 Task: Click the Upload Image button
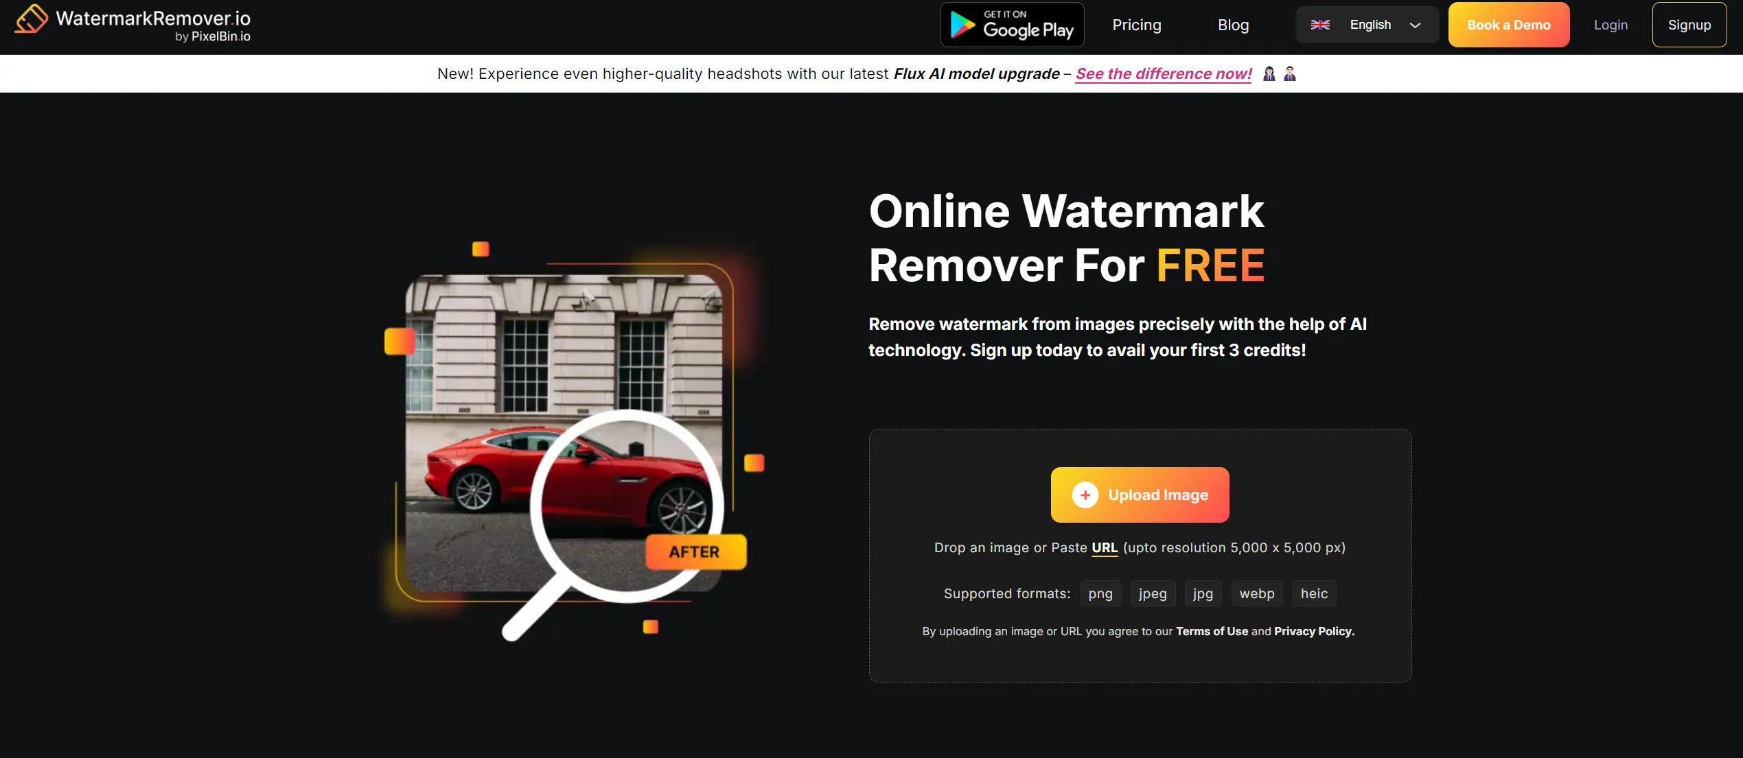(x=1140, y=495)
